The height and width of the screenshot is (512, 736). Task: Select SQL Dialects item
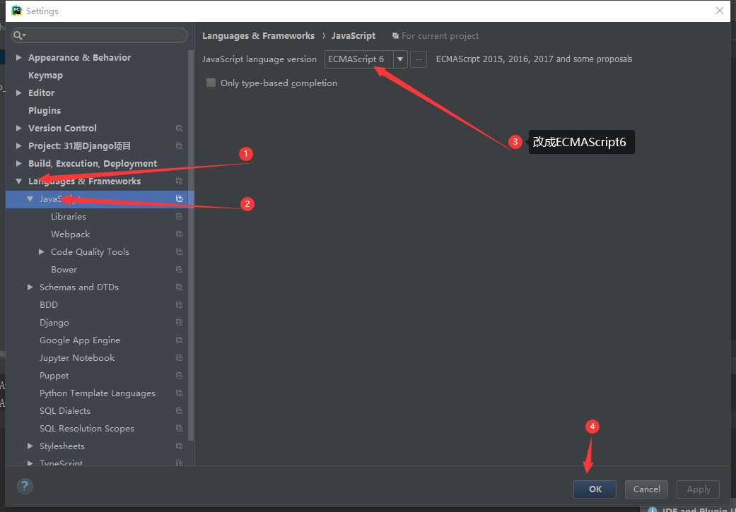tap(65, 411)
